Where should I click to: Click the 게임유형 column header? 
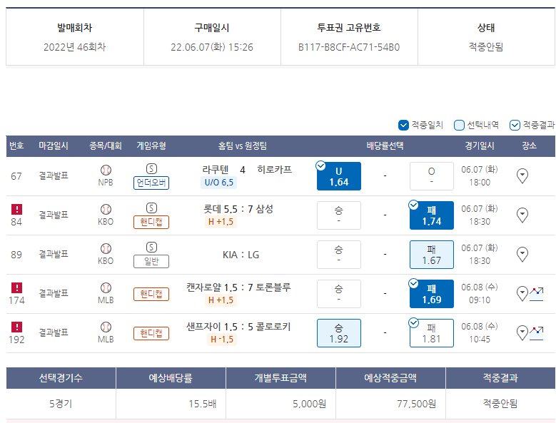point(151,146)
